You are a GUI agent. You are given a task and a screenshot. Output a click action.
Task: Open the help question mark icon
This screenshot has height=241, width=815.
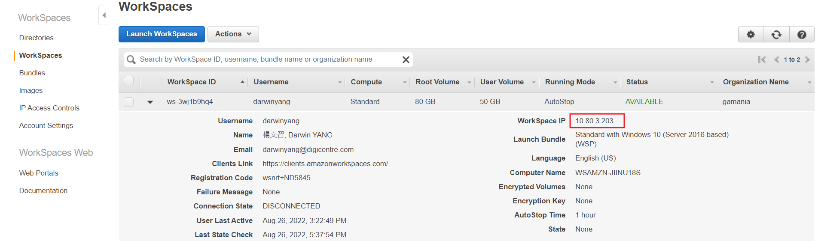pyautogui.click(x=801, y=35)
